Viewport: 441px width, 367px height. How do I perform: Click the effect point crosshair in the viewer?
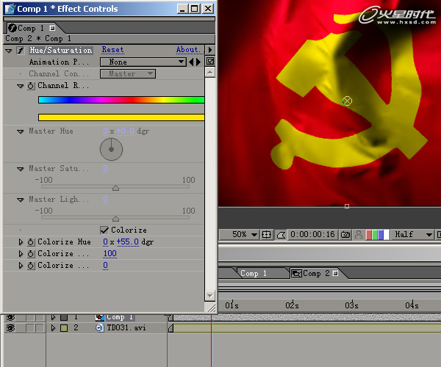click(348, 101)
